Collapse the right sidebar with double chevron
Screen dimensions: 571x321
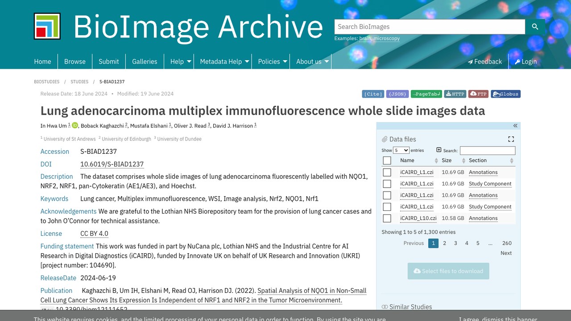515,126
